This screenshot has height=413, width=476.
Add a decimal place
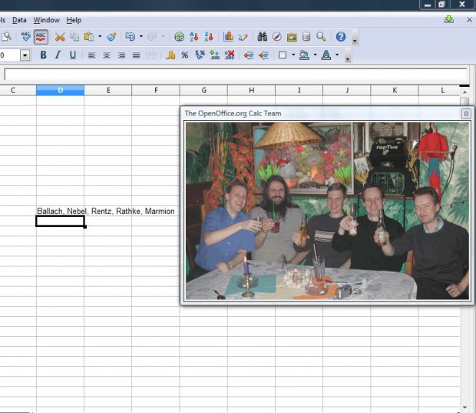(x=215, y=55)
